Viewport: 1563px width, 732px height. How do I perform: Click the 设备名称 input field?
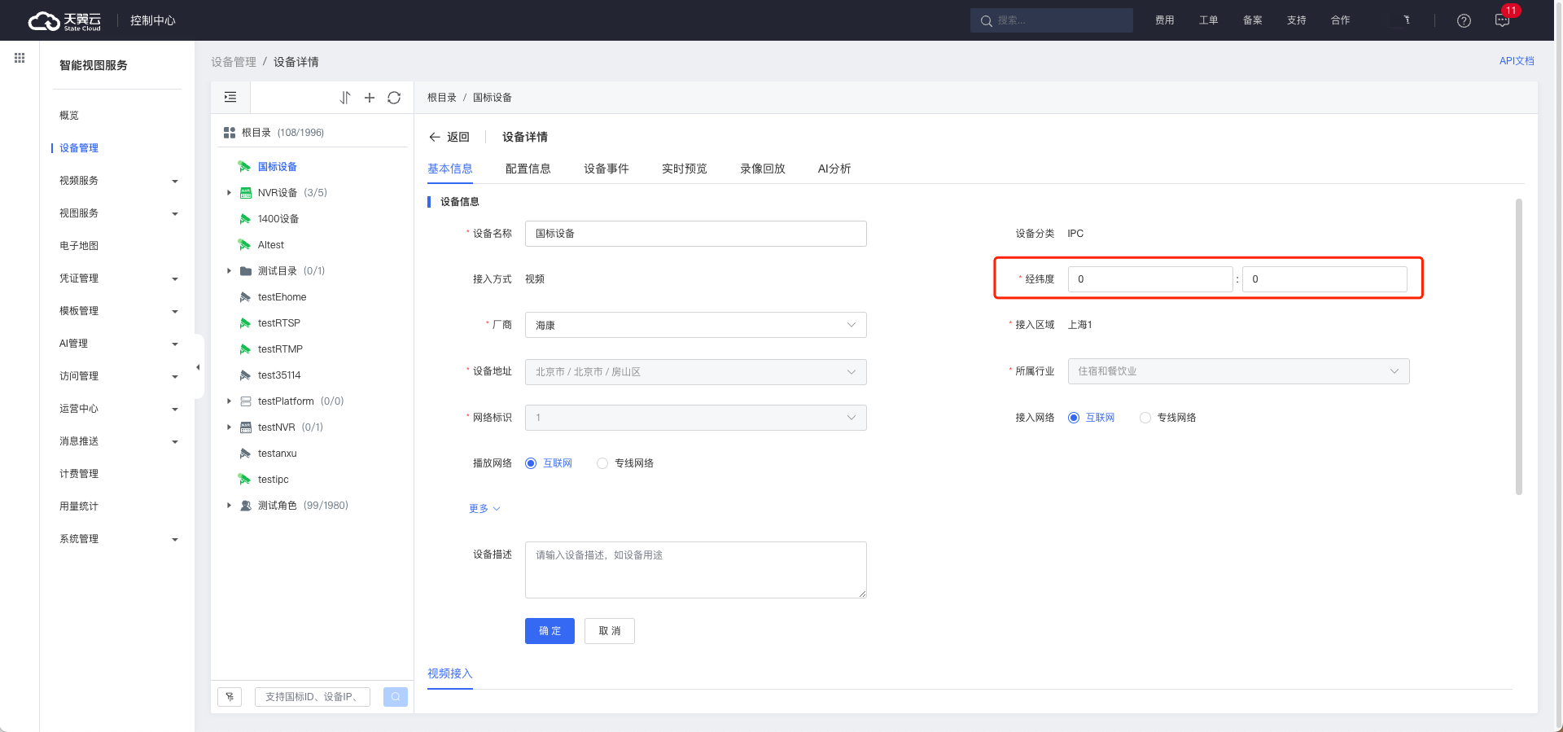tap(696, 234)
